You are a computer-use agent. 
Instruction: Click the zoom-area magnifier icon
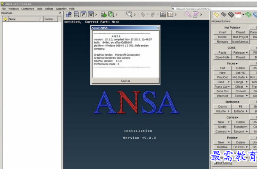click(129, 15)
